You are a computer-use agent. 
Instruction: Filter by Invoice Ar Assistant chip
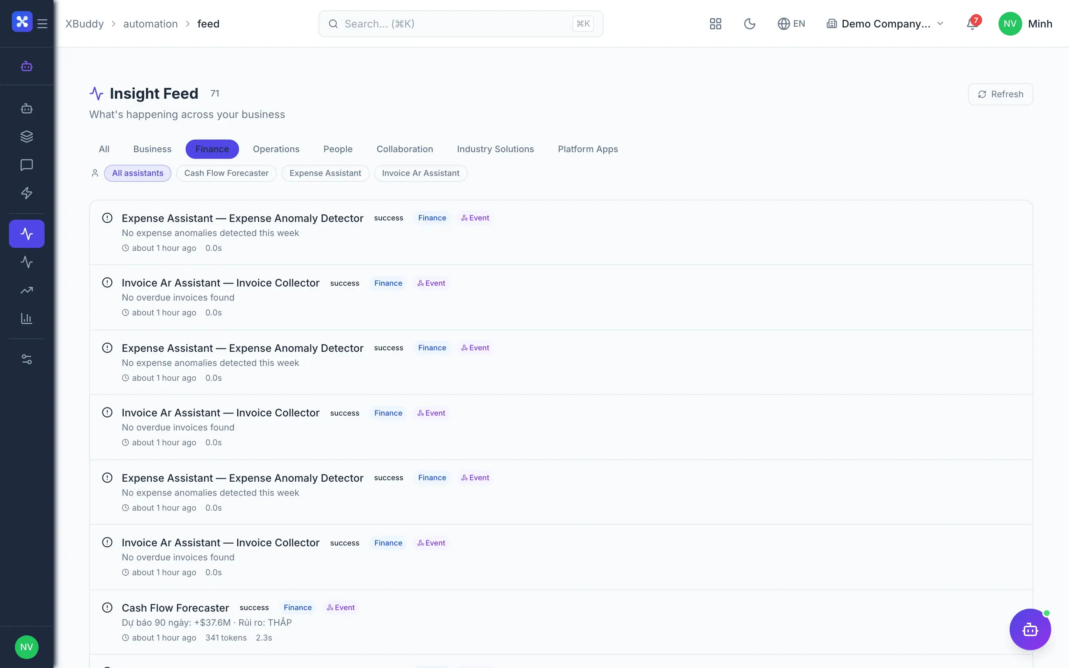[421, 173]
